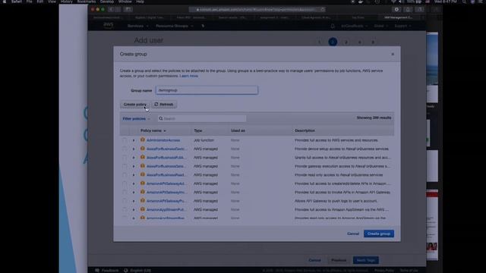486x273 pixels.
Task: Tick the AmazonAppStreamFull... policy checkbox
Action: 125,209
